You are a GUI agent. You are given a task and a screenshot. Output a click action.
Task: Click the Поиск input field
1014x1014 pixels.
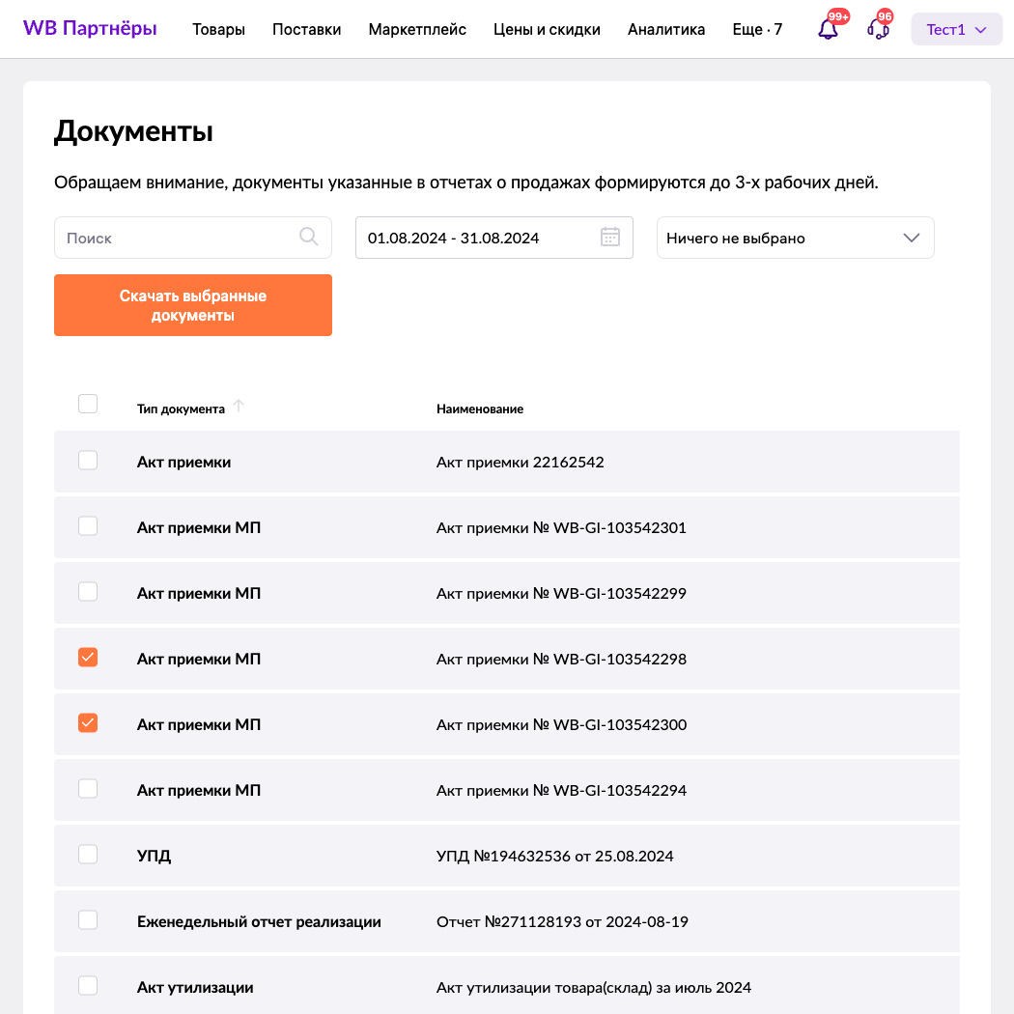[x=179, y=238]
